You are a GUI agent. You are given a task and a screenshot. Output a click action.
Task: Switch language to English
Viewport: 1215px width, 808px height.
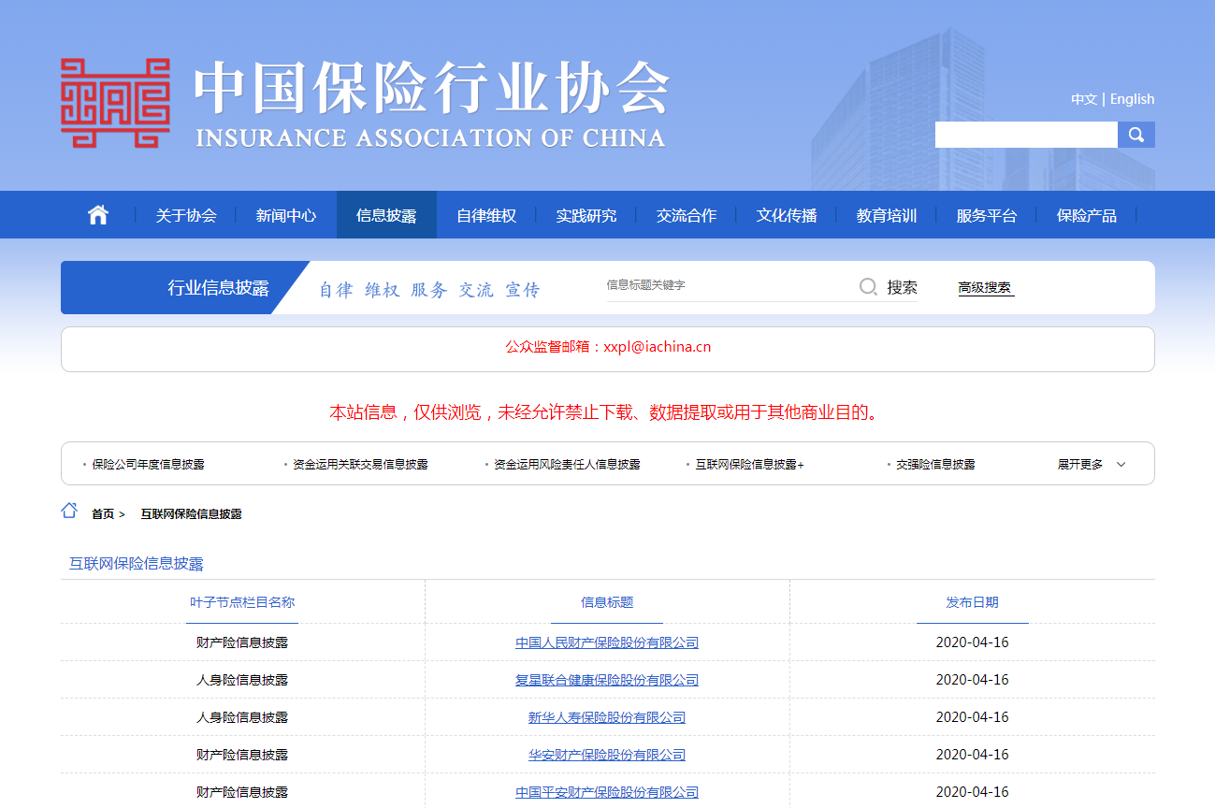(x=1132, y=99)
